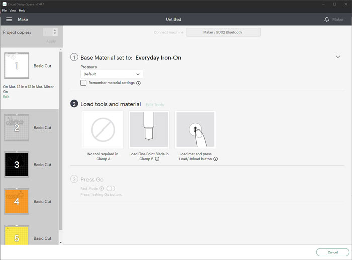Open the View menu
This screenshot has width=352, height=260.
[13, 11]
